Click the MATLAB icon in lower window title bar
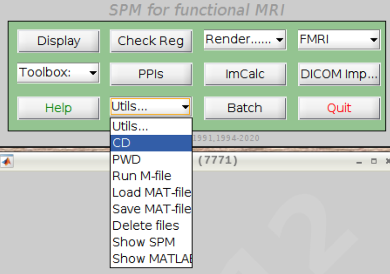 tap(7, 162)
